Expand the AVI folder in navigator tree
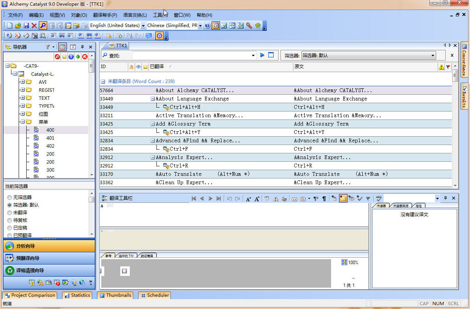Screen dimensions: 470x309 coord(23,82)
